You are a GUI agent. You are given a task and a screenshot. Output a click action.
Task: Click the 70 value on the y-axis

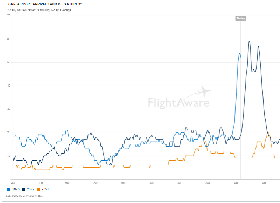8,16
